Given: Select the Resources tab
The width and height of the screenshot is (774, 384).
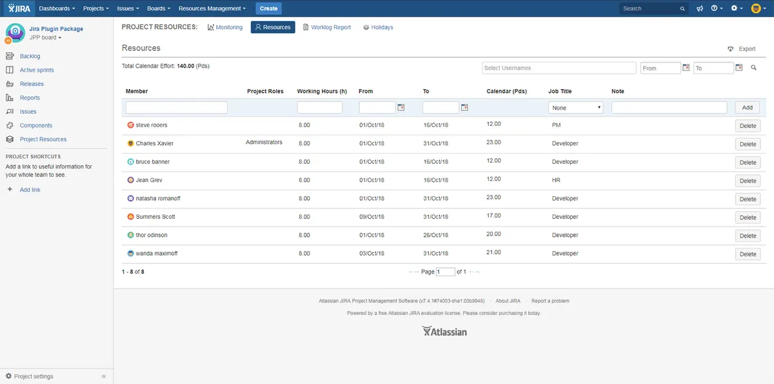Looking at the screenshot, I should (x=273, y=27).
